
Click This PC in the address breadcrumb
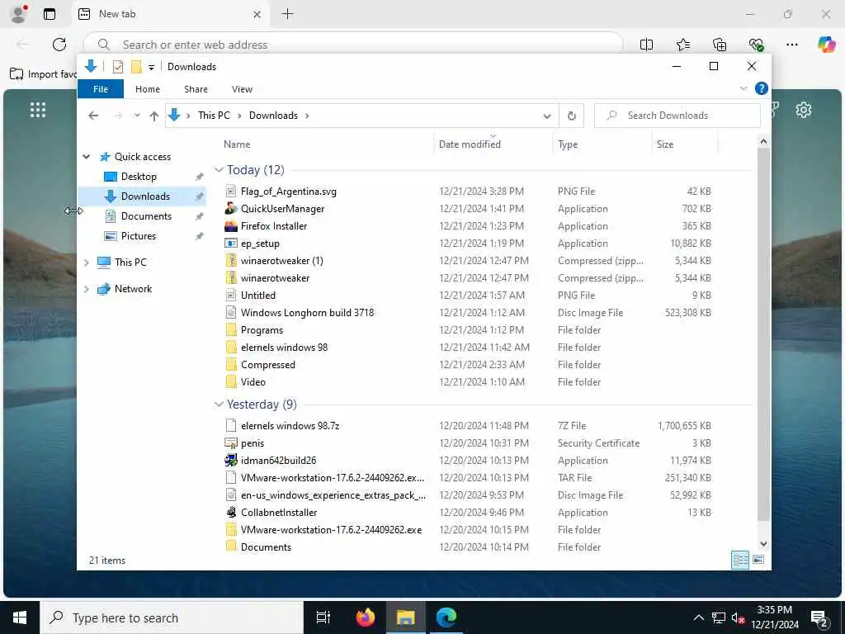[214, 116]
